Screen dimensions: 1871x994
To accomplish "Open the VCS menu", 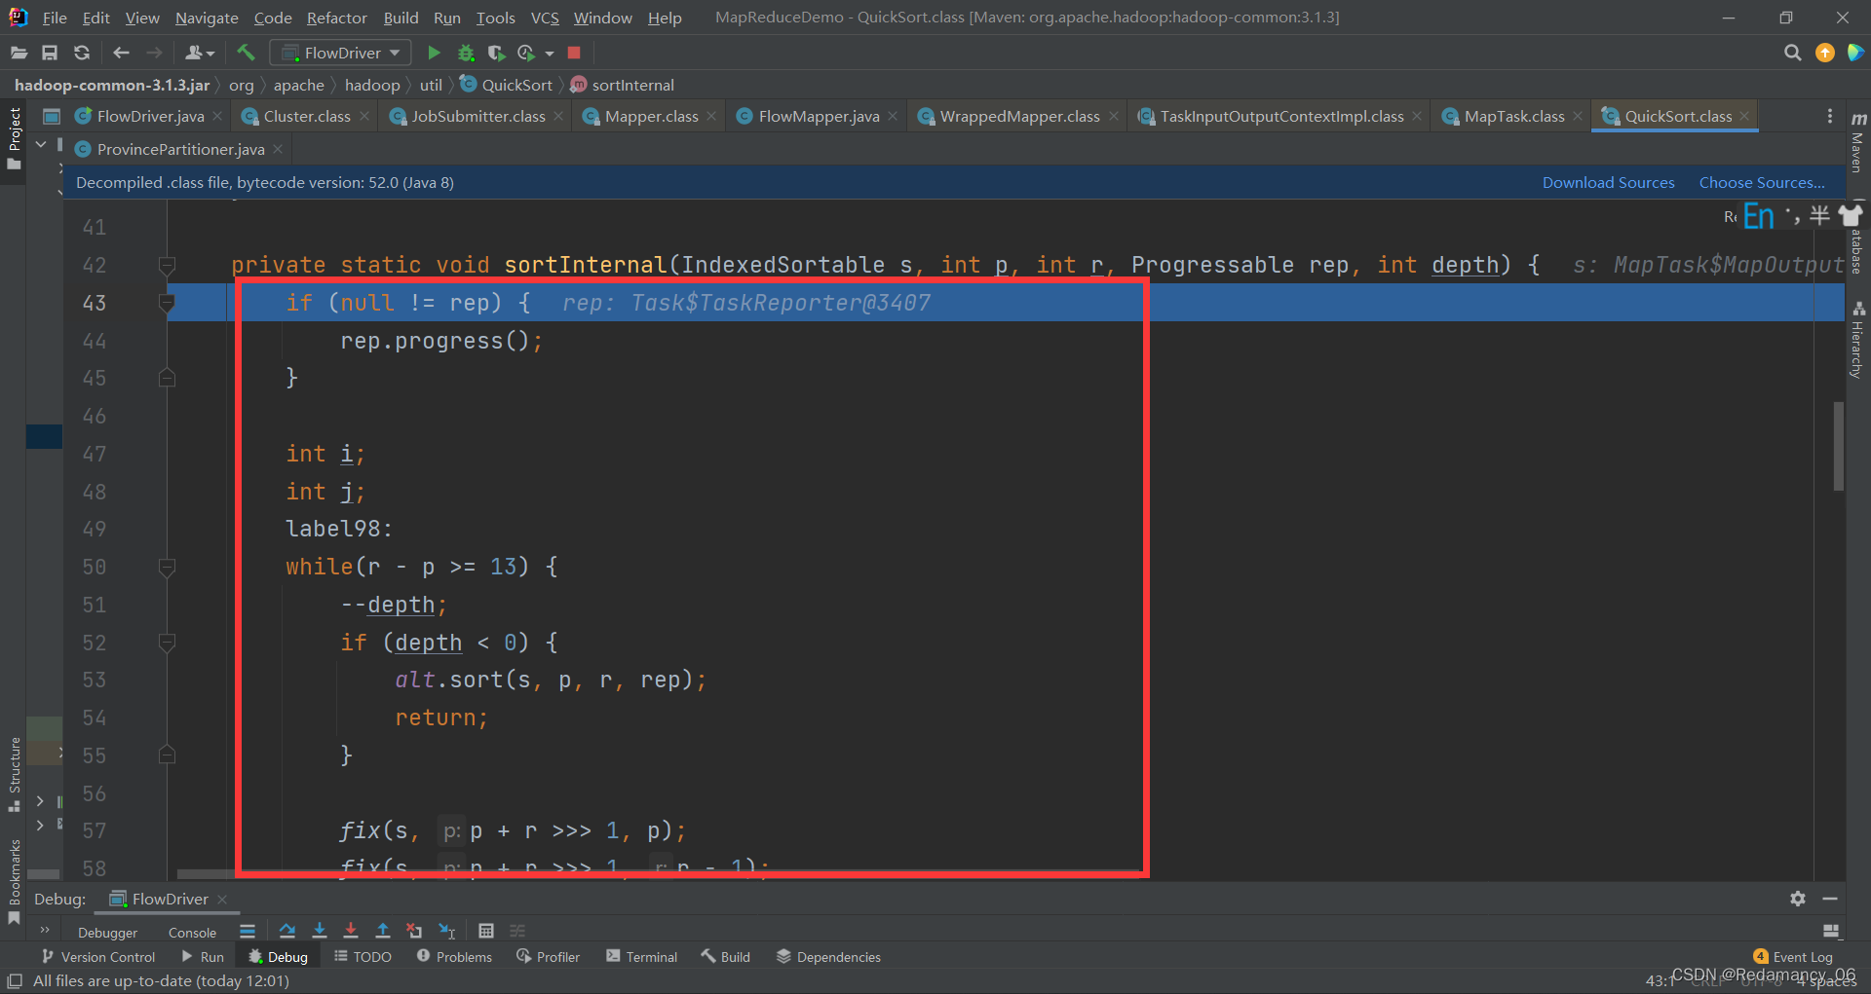I will click(x=545, y=18).
